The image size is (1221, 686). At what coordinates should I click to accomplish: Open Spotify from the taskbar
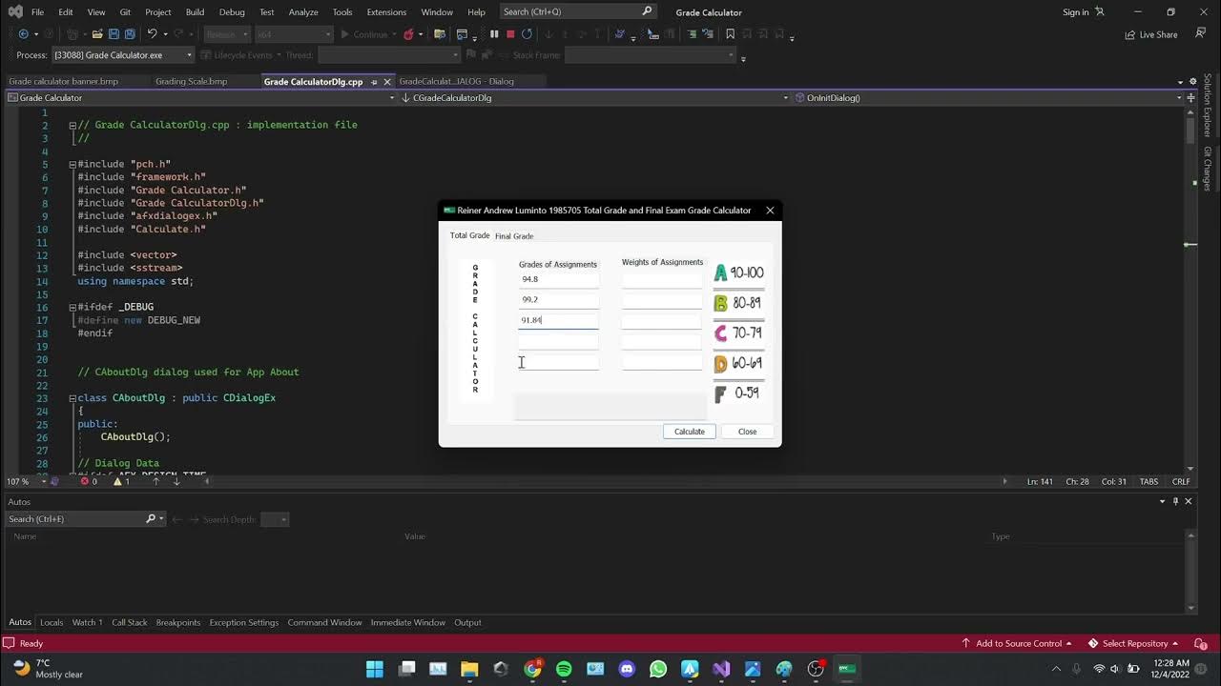pyautogui.click(x=564, y=669)
